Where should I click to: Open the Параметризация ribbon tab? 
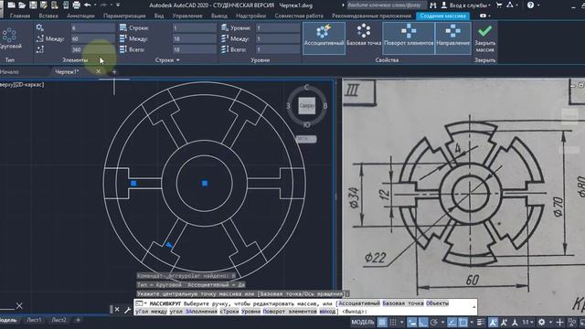[x=124, y=16]
